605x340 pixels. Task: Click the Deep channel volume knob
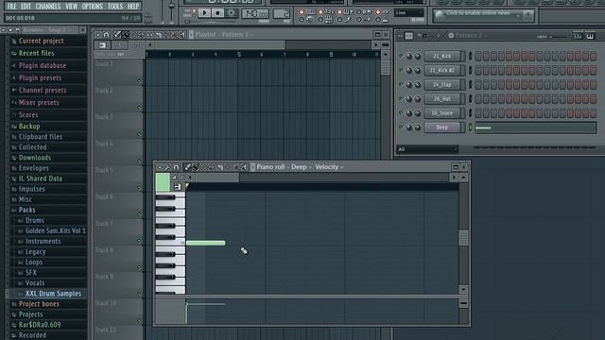[418, 127]
